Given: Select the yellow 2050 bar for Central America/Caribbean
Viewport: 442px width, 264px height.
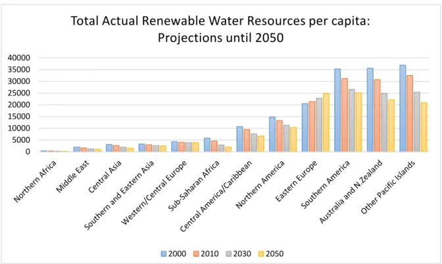Looking at the screenshot, I should pos(260,144).
